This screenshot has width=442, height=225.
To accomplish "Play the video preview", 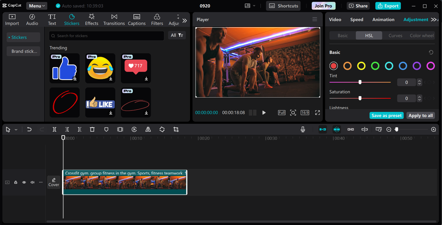I will click(264, 112).
